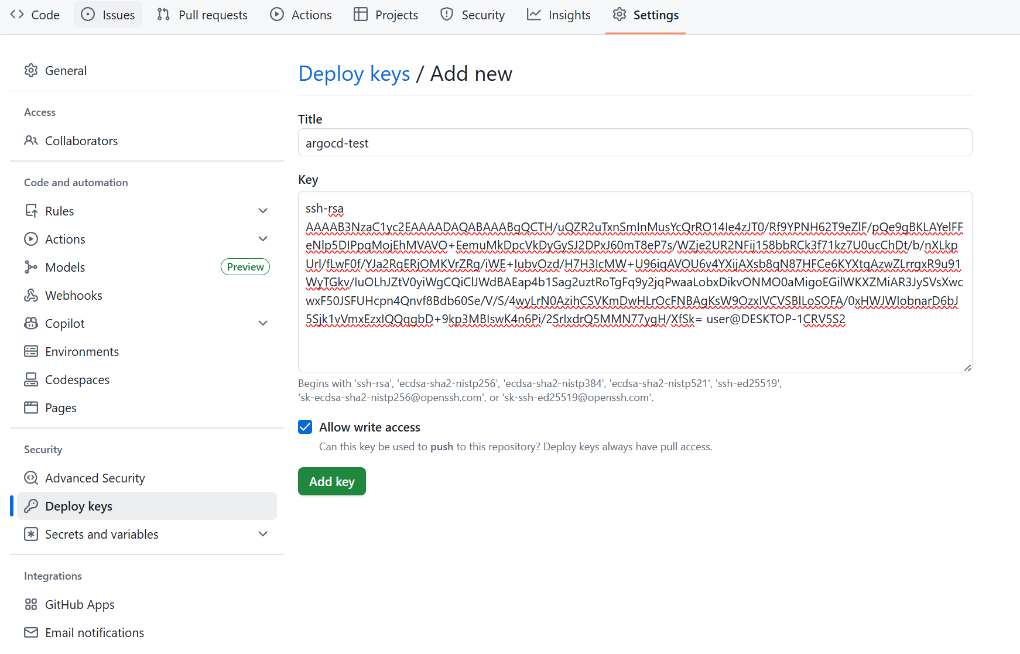Click the Title input field
This screenshot has width=1020, height=654.
[x=635, y=143]
